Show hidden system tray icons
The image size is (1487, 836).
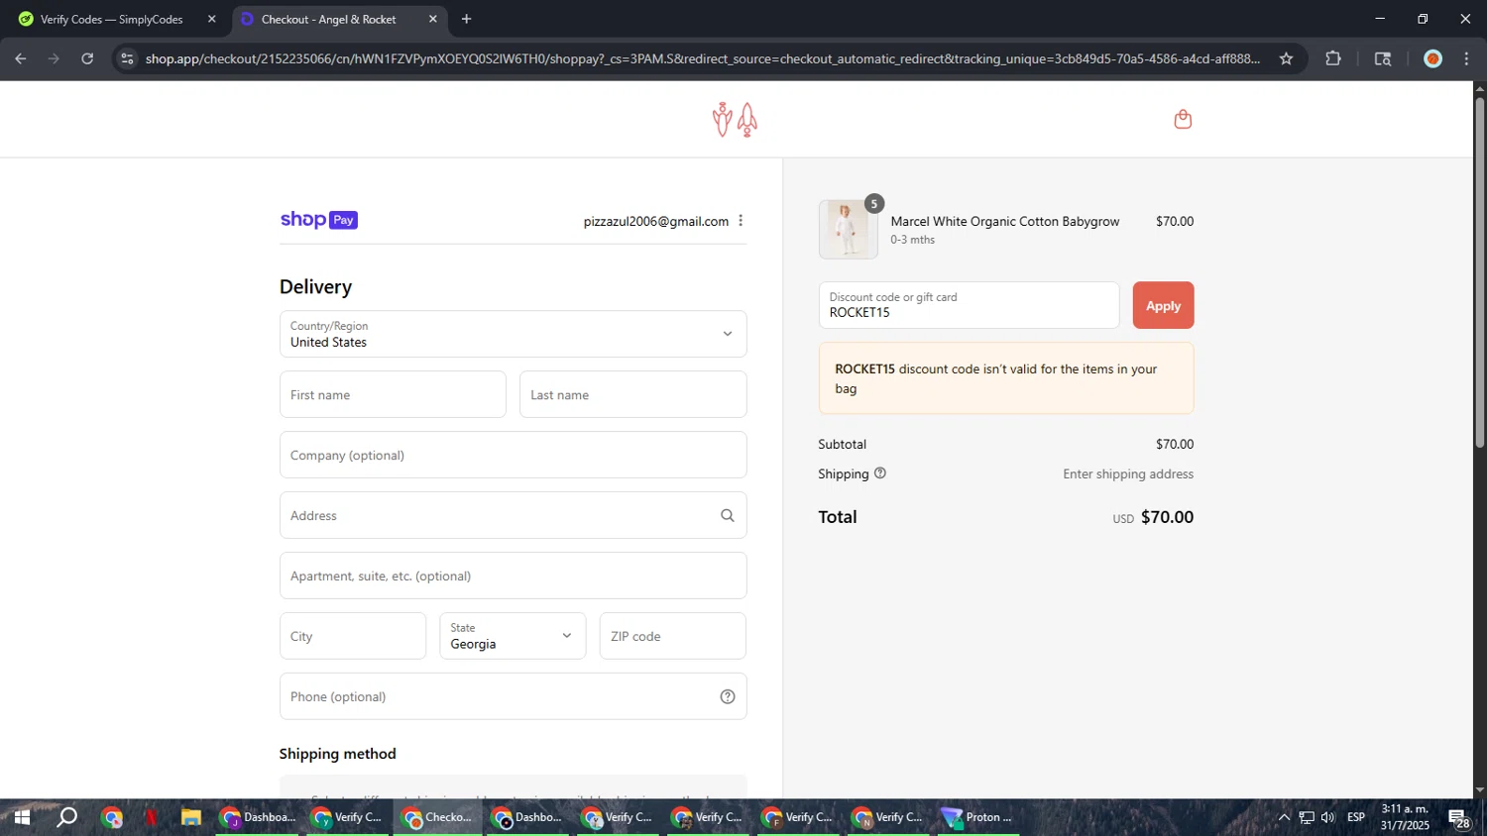[1284, 817]
